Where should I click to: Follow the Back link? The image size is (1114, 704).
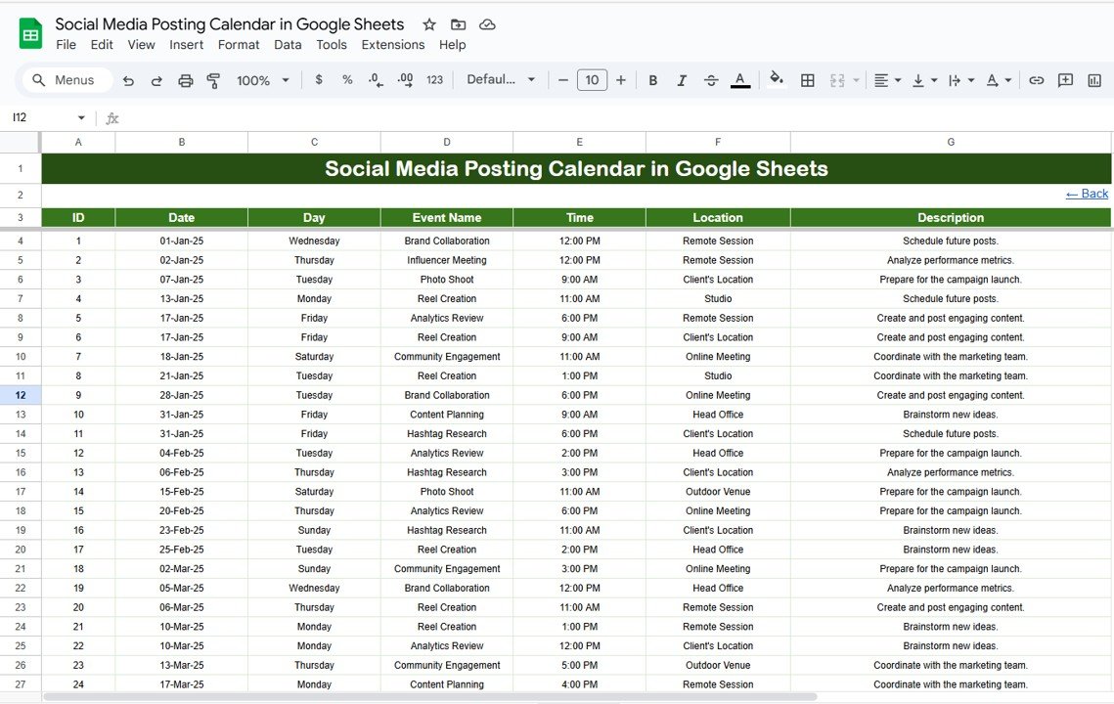(1087, 194)
